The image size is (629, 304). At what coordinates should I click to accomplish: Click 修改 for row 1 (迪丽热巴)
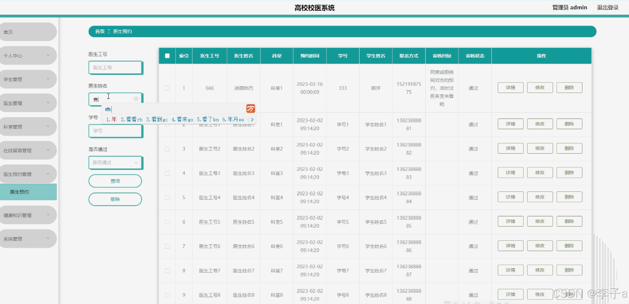(540, 88)
